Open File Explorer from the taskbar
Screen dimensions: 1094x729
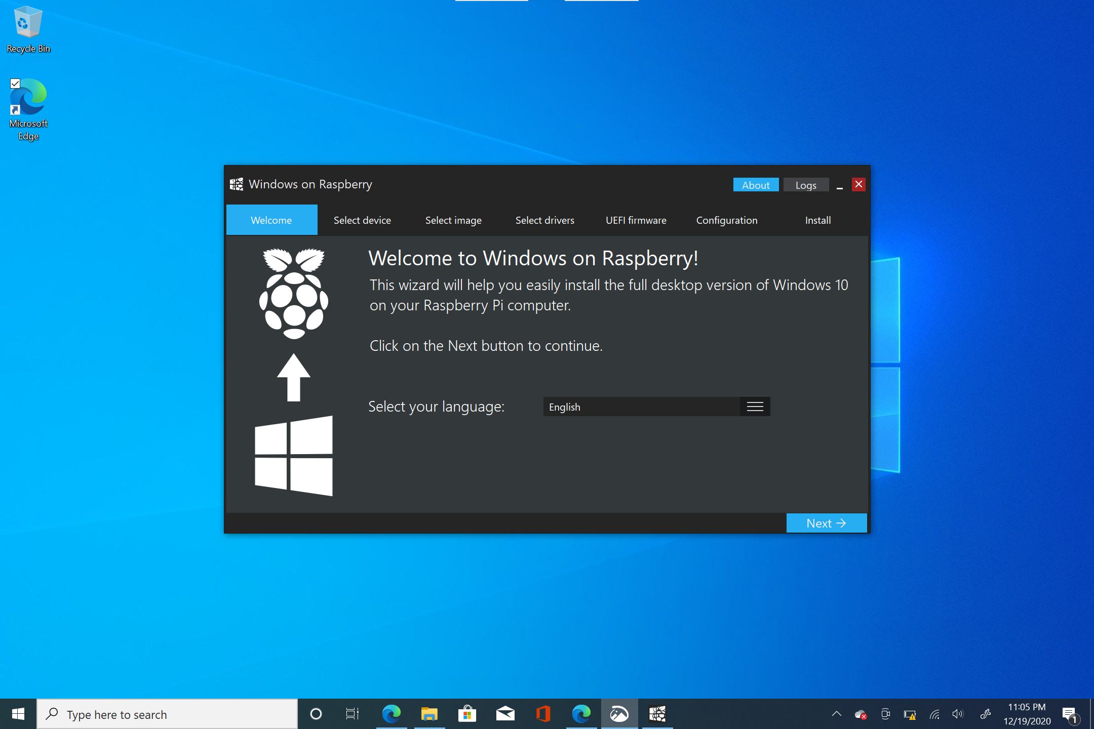click(429, 714)
